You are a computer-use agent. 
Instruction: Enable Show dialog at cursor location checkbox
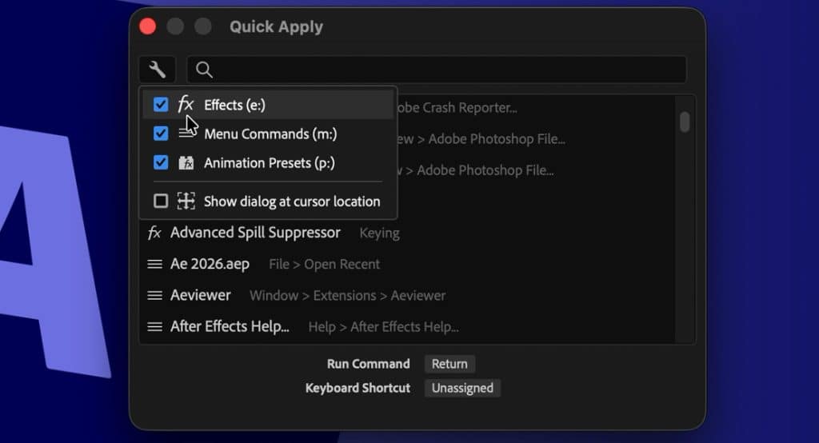[161, 202]
